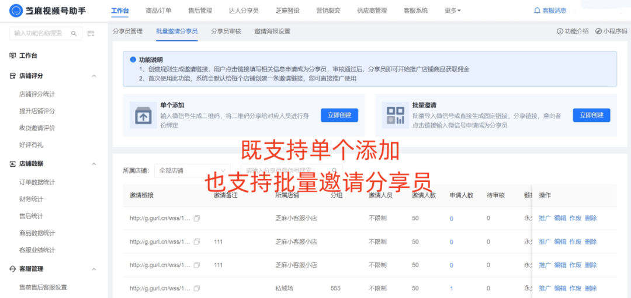This screenshot has width=631, height=298.
Task: Click 推广 link in first table row
Action: [545, 218]
